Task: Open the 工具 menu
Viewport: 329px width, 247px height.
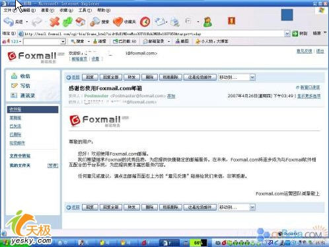Action: [x=85, y=10]
